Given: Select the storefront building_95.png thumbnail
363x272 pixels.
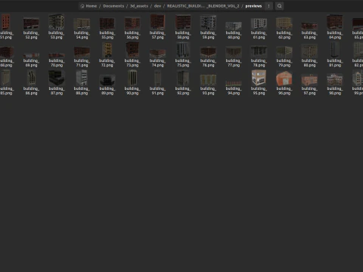Looking at the screenshot, I should coord(259,78).
